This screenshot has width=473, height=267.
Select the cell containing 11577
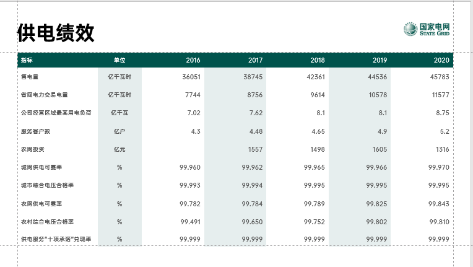pyautogui.click(x=440, y=95)
